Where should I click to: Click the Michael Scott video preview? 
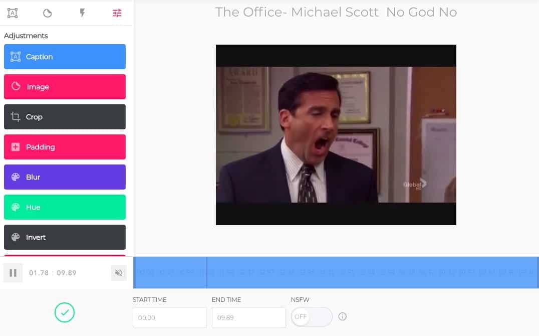(x=336, y=134)
